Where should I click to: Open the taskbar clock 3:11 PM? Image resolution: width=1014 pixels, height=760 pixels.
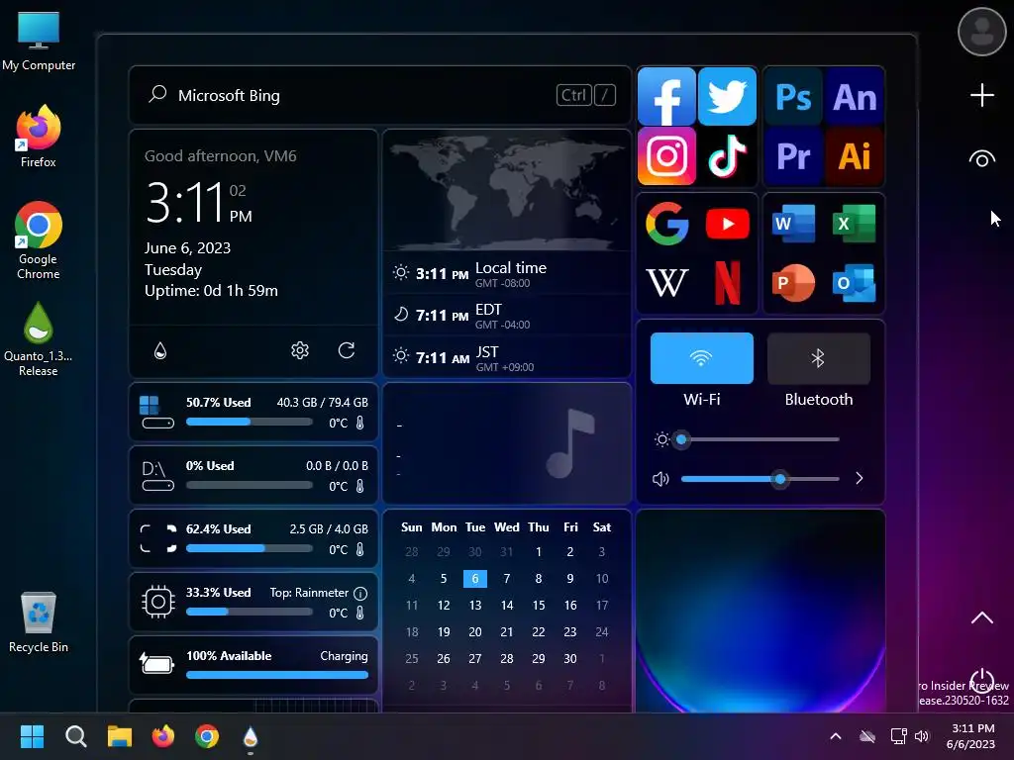tap(972, 736)
